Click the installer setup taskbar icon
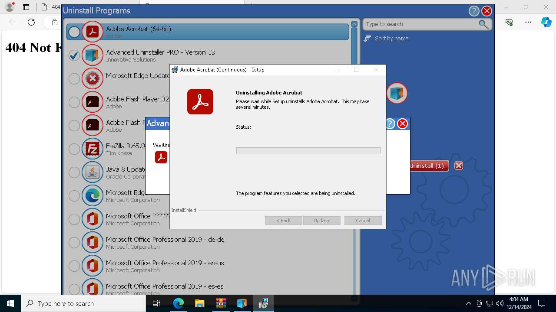The image size is (556, 312). click(263, 303)
